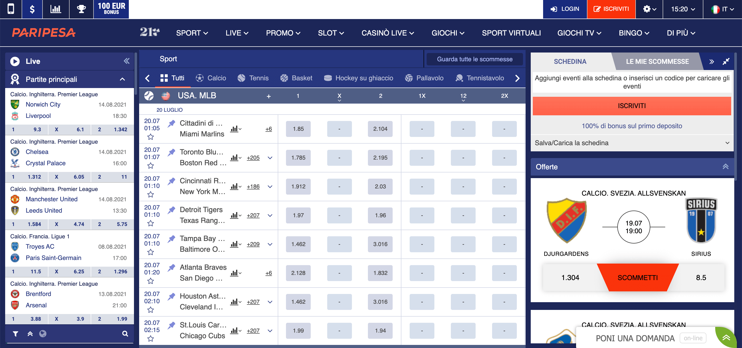
Task: Open the IT language dropdown
Action: (722, 9)
